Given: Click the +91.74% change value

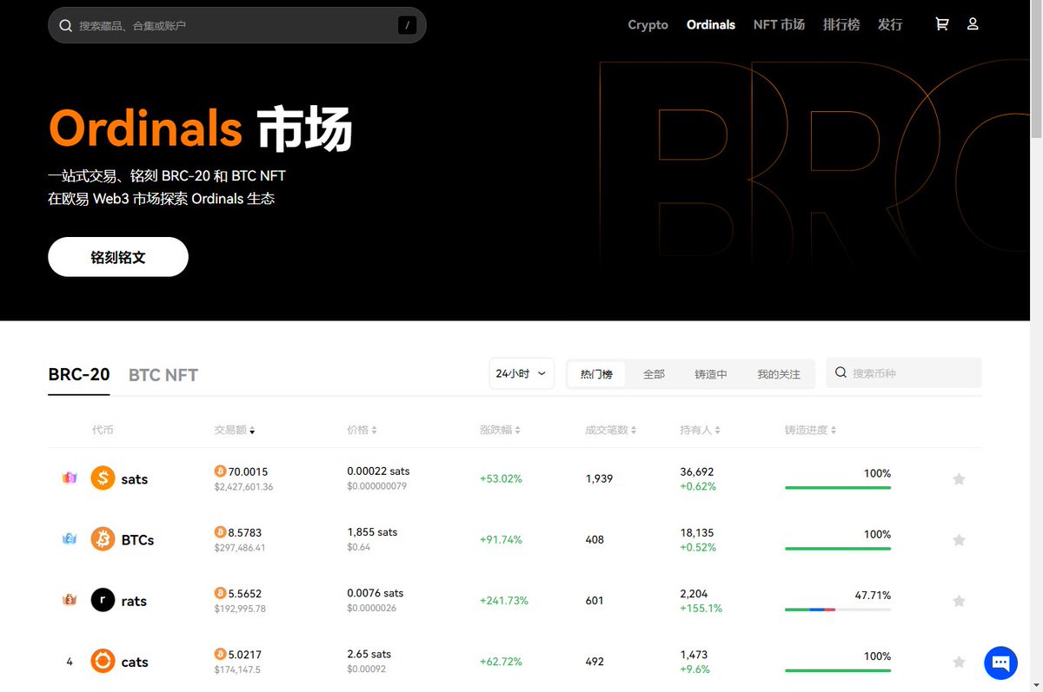Looking at the screenshot, I should [501, 540].
